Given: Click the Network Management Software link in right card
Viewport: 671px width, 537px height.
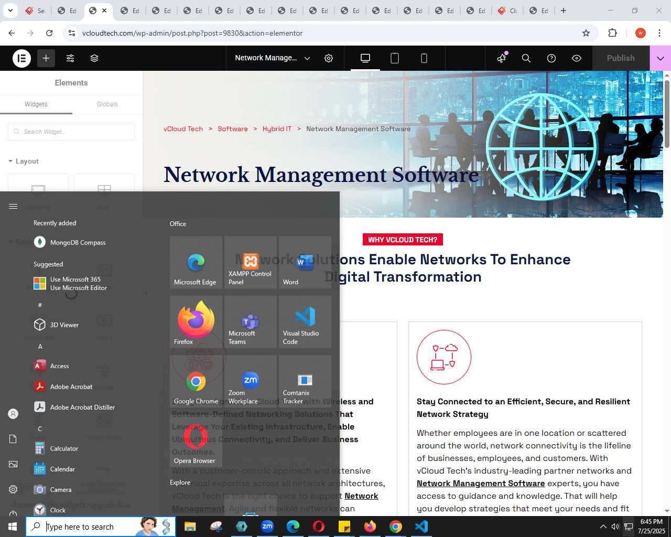Looking at the screenshot, I should pyautogui.click(x=481, y=484).
